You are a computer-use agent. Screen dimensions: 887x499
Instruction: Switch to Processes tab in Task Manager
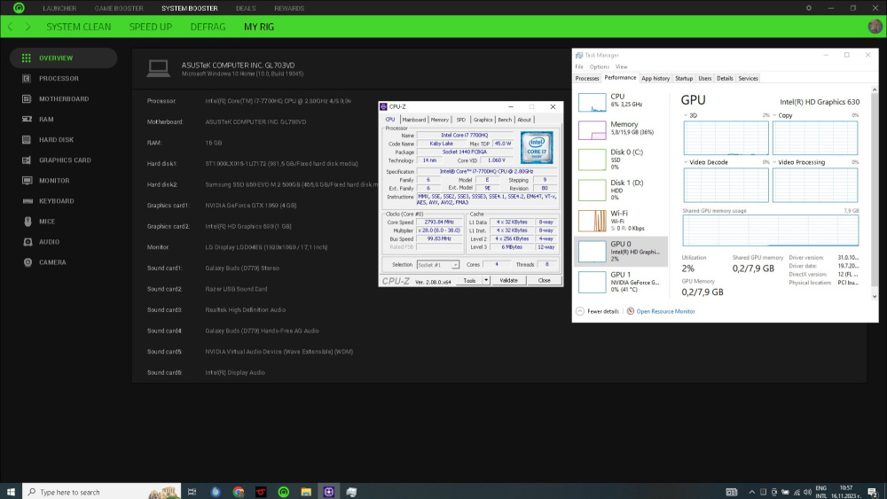(587, 79)
